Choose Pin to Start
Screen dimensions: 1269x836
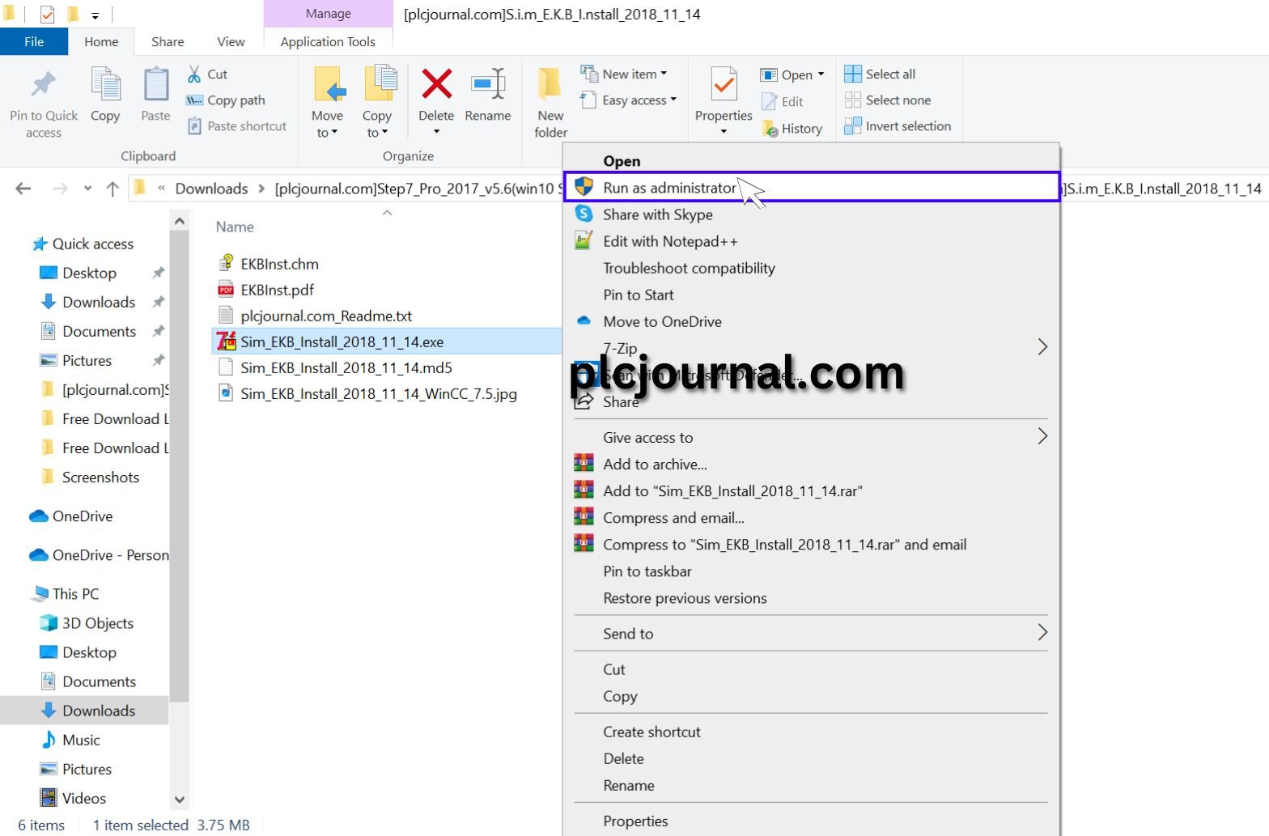pyautogui.click(x=811, y=295)
